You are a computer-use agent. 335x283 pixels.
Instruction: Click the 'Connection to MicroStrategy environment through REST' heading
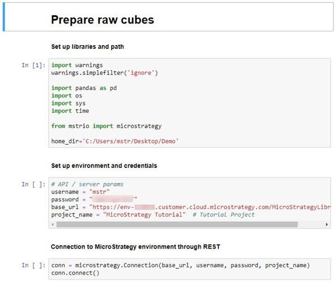(135, 247)
